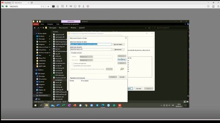Click AnyDesk session recording icon
Viewport: 220px width, 123px height.
point(88,6)
